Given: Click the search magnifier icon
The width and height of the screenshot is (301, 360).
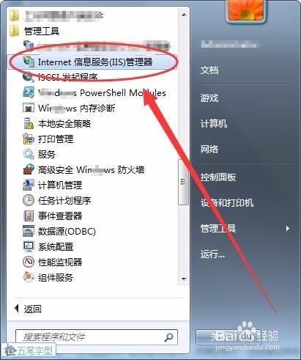Looking at the screenshot, I should point(168,337).
